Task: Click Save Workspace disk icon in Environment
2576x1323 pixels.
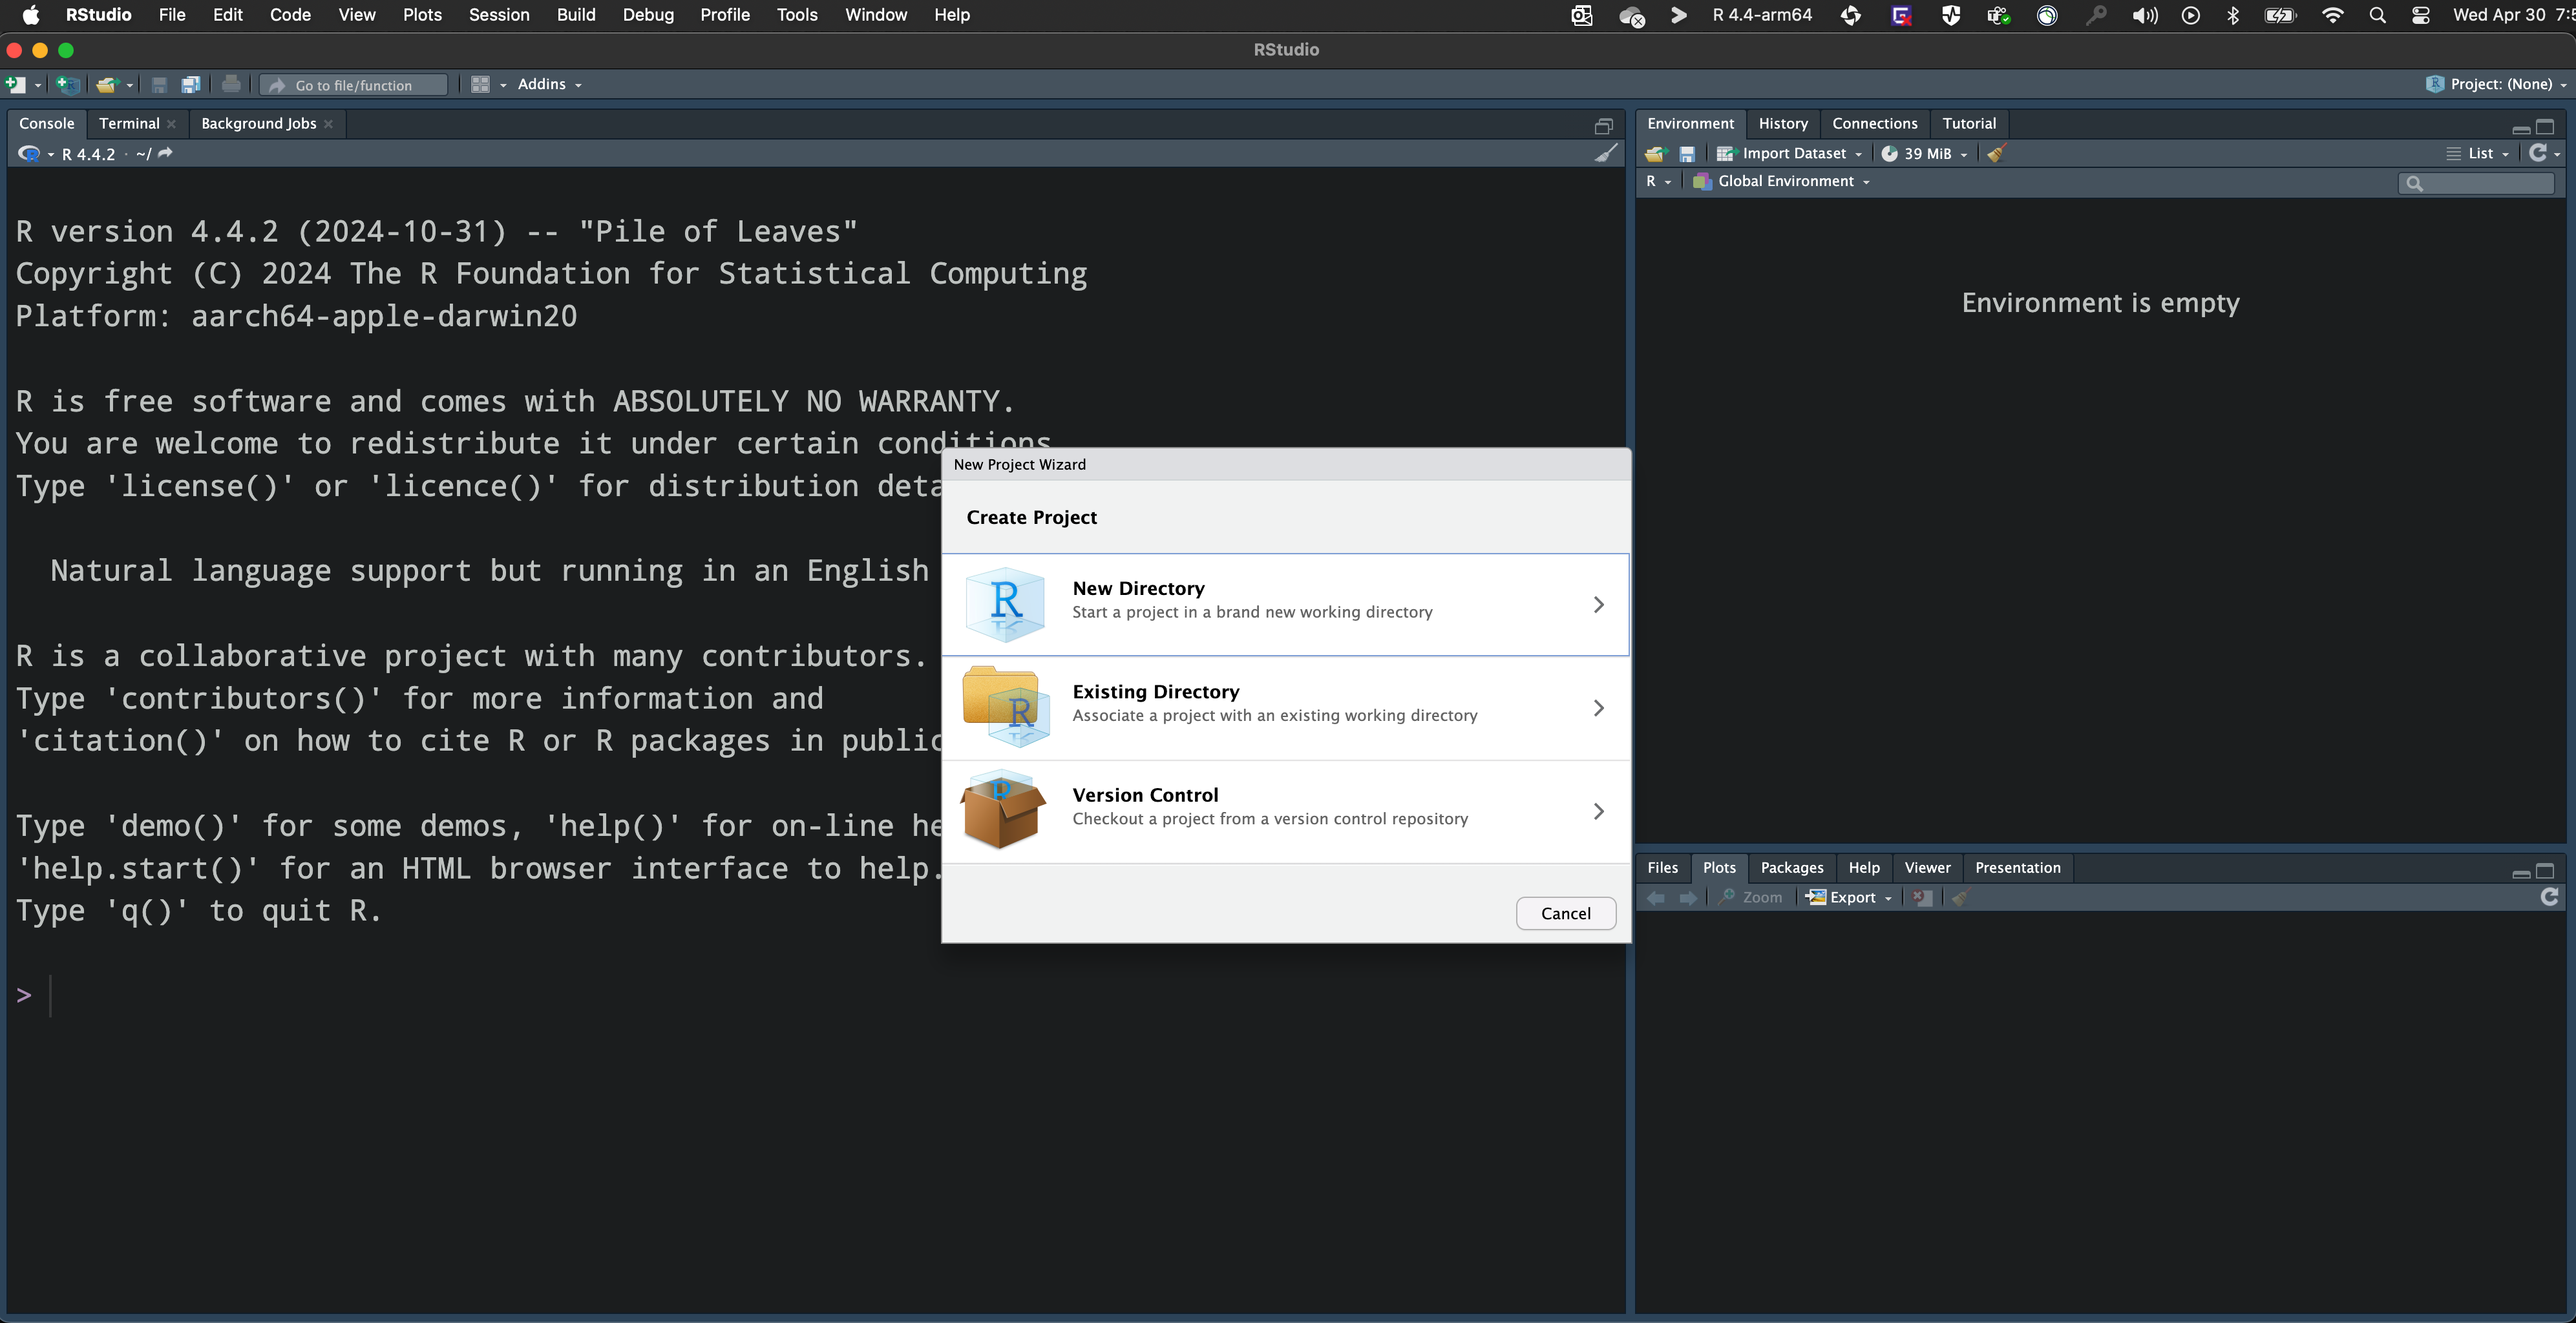Action: (1687, 154)
